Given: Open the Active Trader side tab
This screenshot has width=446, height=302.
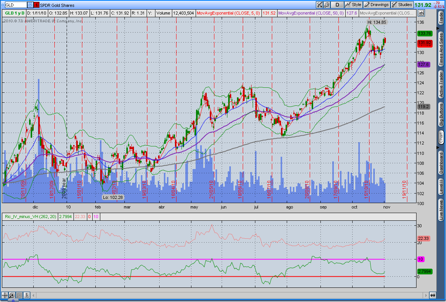Looking at the screenshot, I should point(441,85).
